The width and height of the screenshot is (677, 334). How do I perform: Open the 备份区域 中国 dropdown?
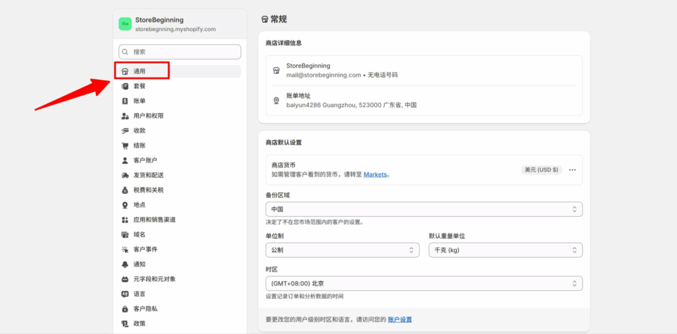(424, 209)
